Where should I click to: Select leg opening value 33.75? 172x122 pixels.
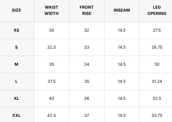click(157, 116)
